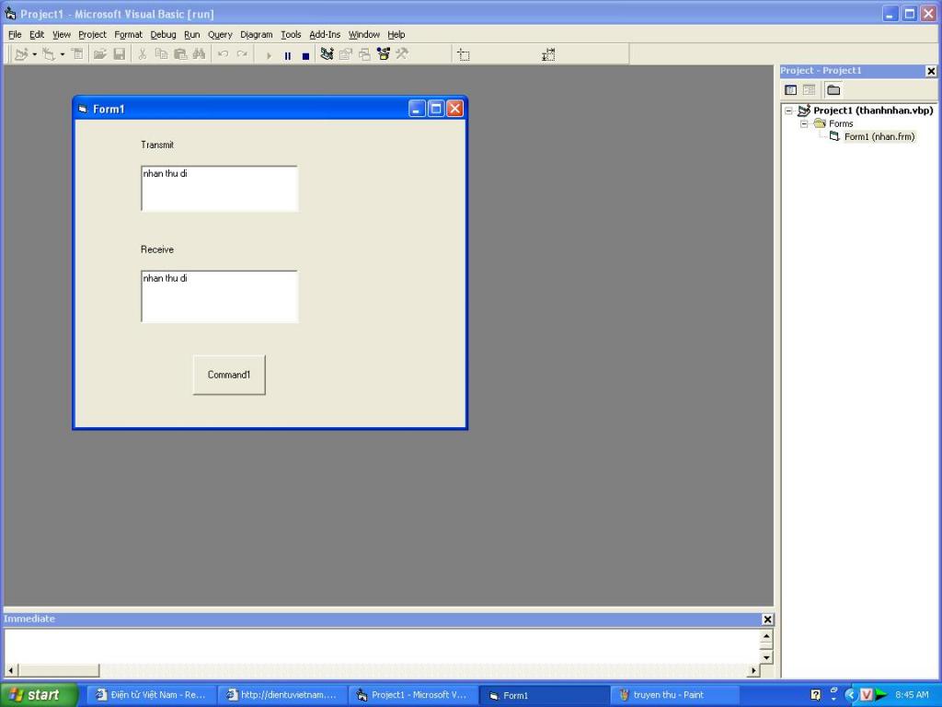Screen dimensions: 942x707
Task: Open the Window menu
Action: tap(363, 35)
